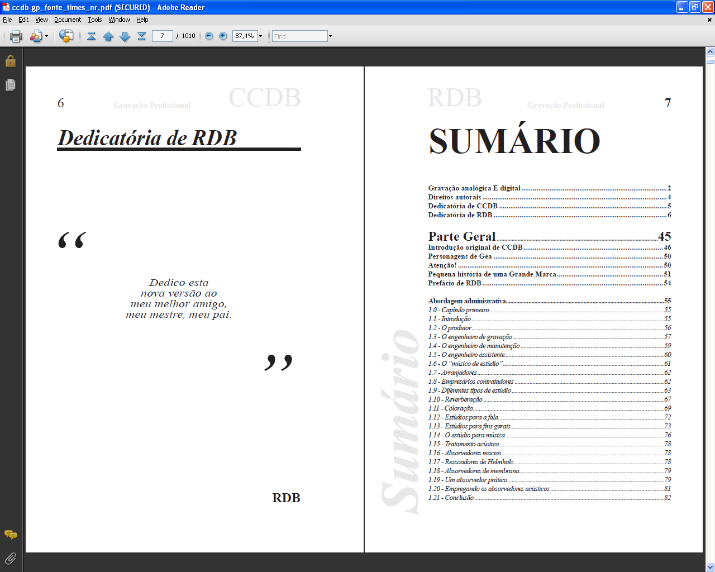Open the Comments panel in the sidebar

tap(10, 535)
